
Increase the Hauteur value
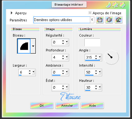[x=96, y=86]
